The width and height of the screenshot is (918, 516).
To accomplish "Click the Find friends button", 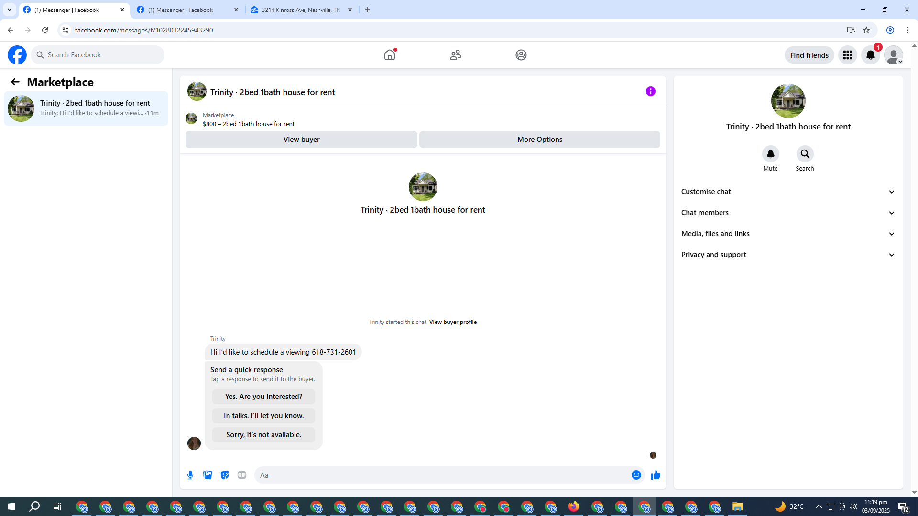I will coord(809,55).
